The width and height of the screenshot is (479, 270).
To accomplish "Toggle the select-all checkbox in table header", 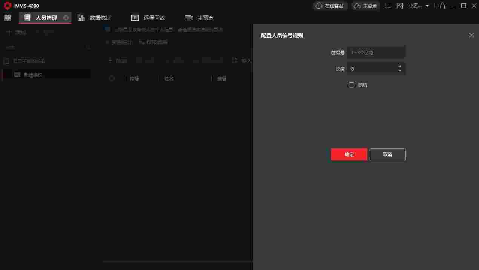I will 112,78.
